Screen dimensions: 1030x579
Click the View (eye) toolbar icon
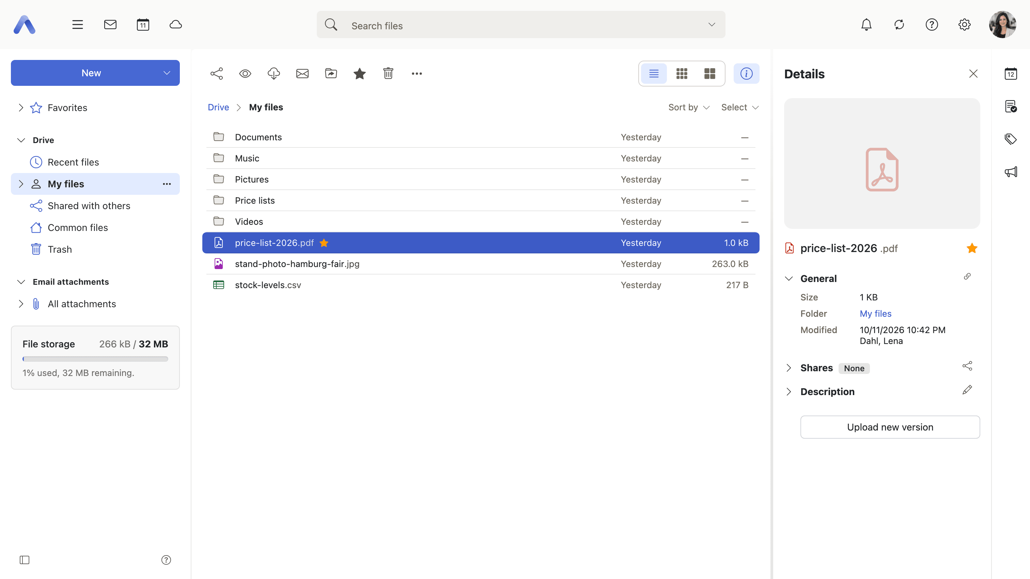coord(245,74)
